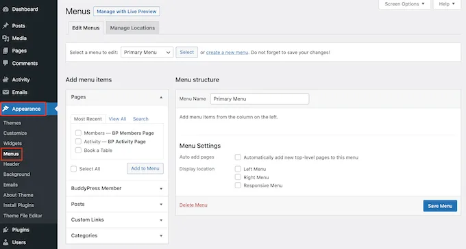Click the Pages icon in sidebar
Screen dimensions: 466x249
[x=5, y=51]
